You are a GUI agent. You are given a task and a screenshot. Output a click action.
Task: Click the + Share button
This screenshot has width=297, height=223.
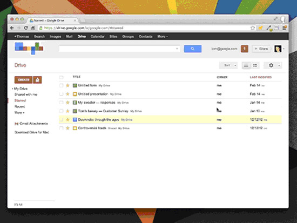pyautogui.click(x=261, y=49)
